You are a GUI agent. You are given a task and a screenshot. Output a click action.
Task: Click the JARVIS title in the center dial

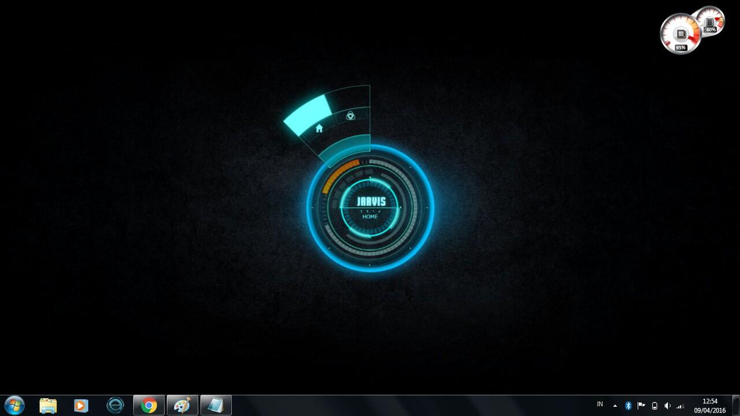point(371,202)
